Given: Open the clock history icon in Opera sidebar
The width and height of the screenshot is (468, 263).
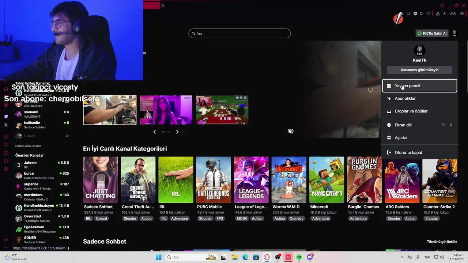Looking at the screenshot, I should [x=6, y=153].
